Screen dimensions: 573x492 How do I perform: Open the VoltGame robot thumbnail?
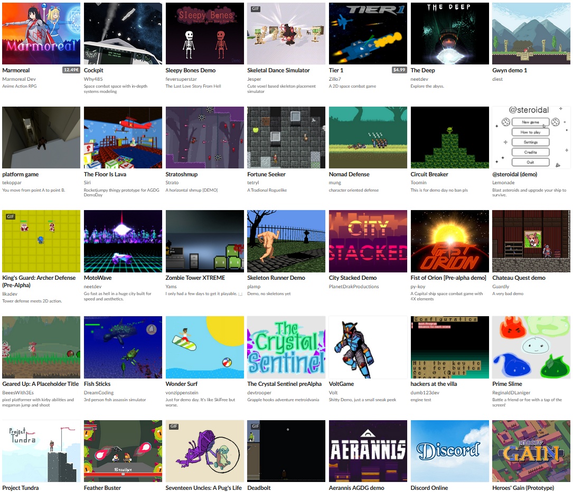click(x=368, y=347)
